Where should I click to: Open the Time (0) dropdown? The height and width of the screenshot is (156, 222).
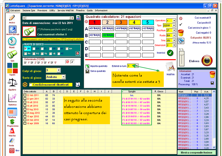[174, 40]
